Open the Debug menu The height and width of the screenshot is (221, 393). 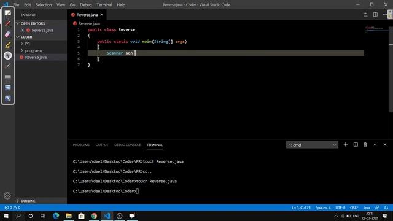[86, 4]
